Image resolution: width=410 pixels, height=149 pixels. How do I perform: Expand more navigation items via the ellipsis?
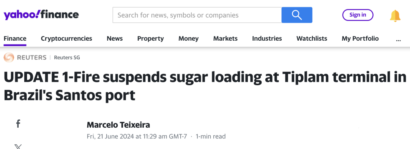coord(398,39)
